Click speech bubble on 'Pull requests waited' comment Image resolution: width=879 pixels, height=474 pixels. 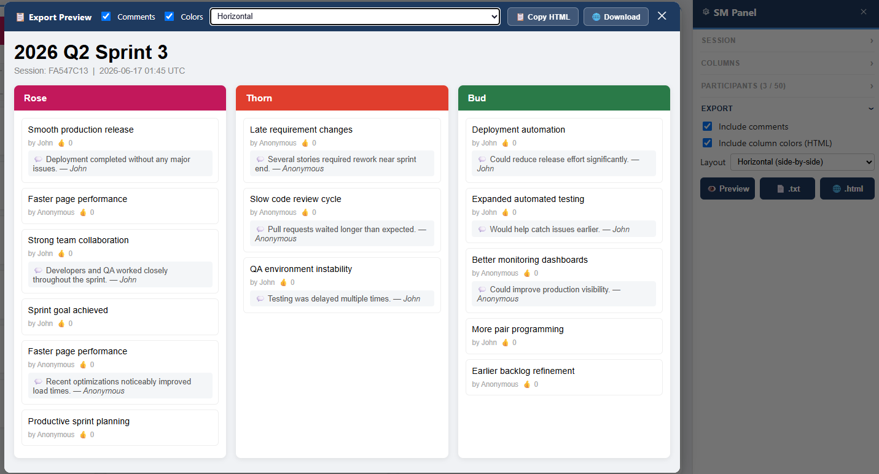click(x=260, y=230)
